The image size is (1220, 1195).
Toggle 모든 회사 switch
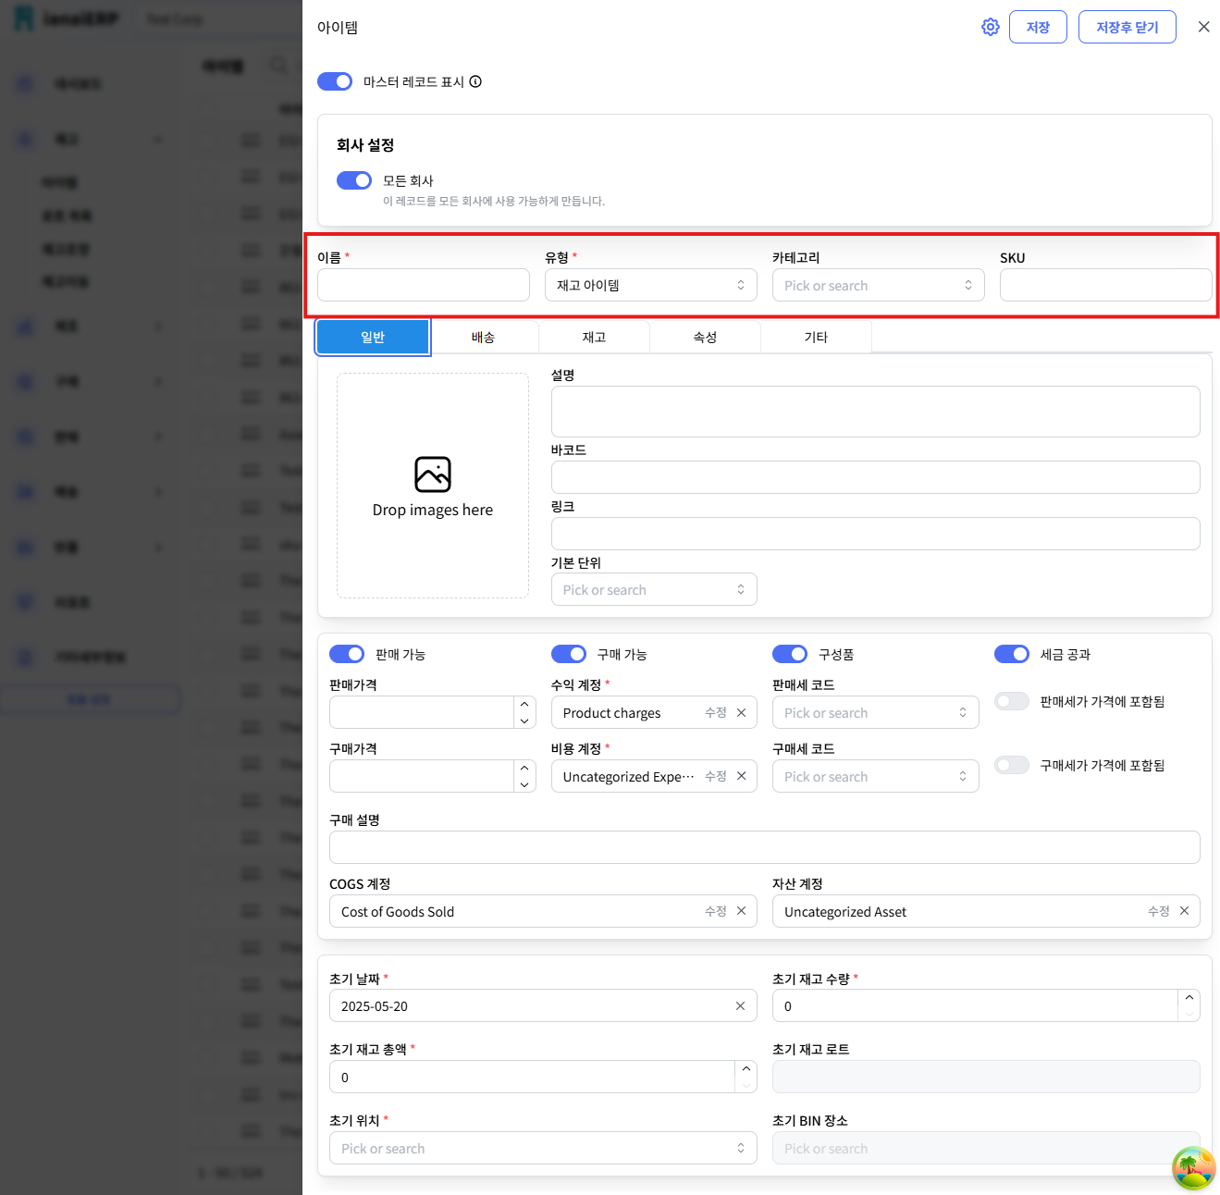(354, 180)
